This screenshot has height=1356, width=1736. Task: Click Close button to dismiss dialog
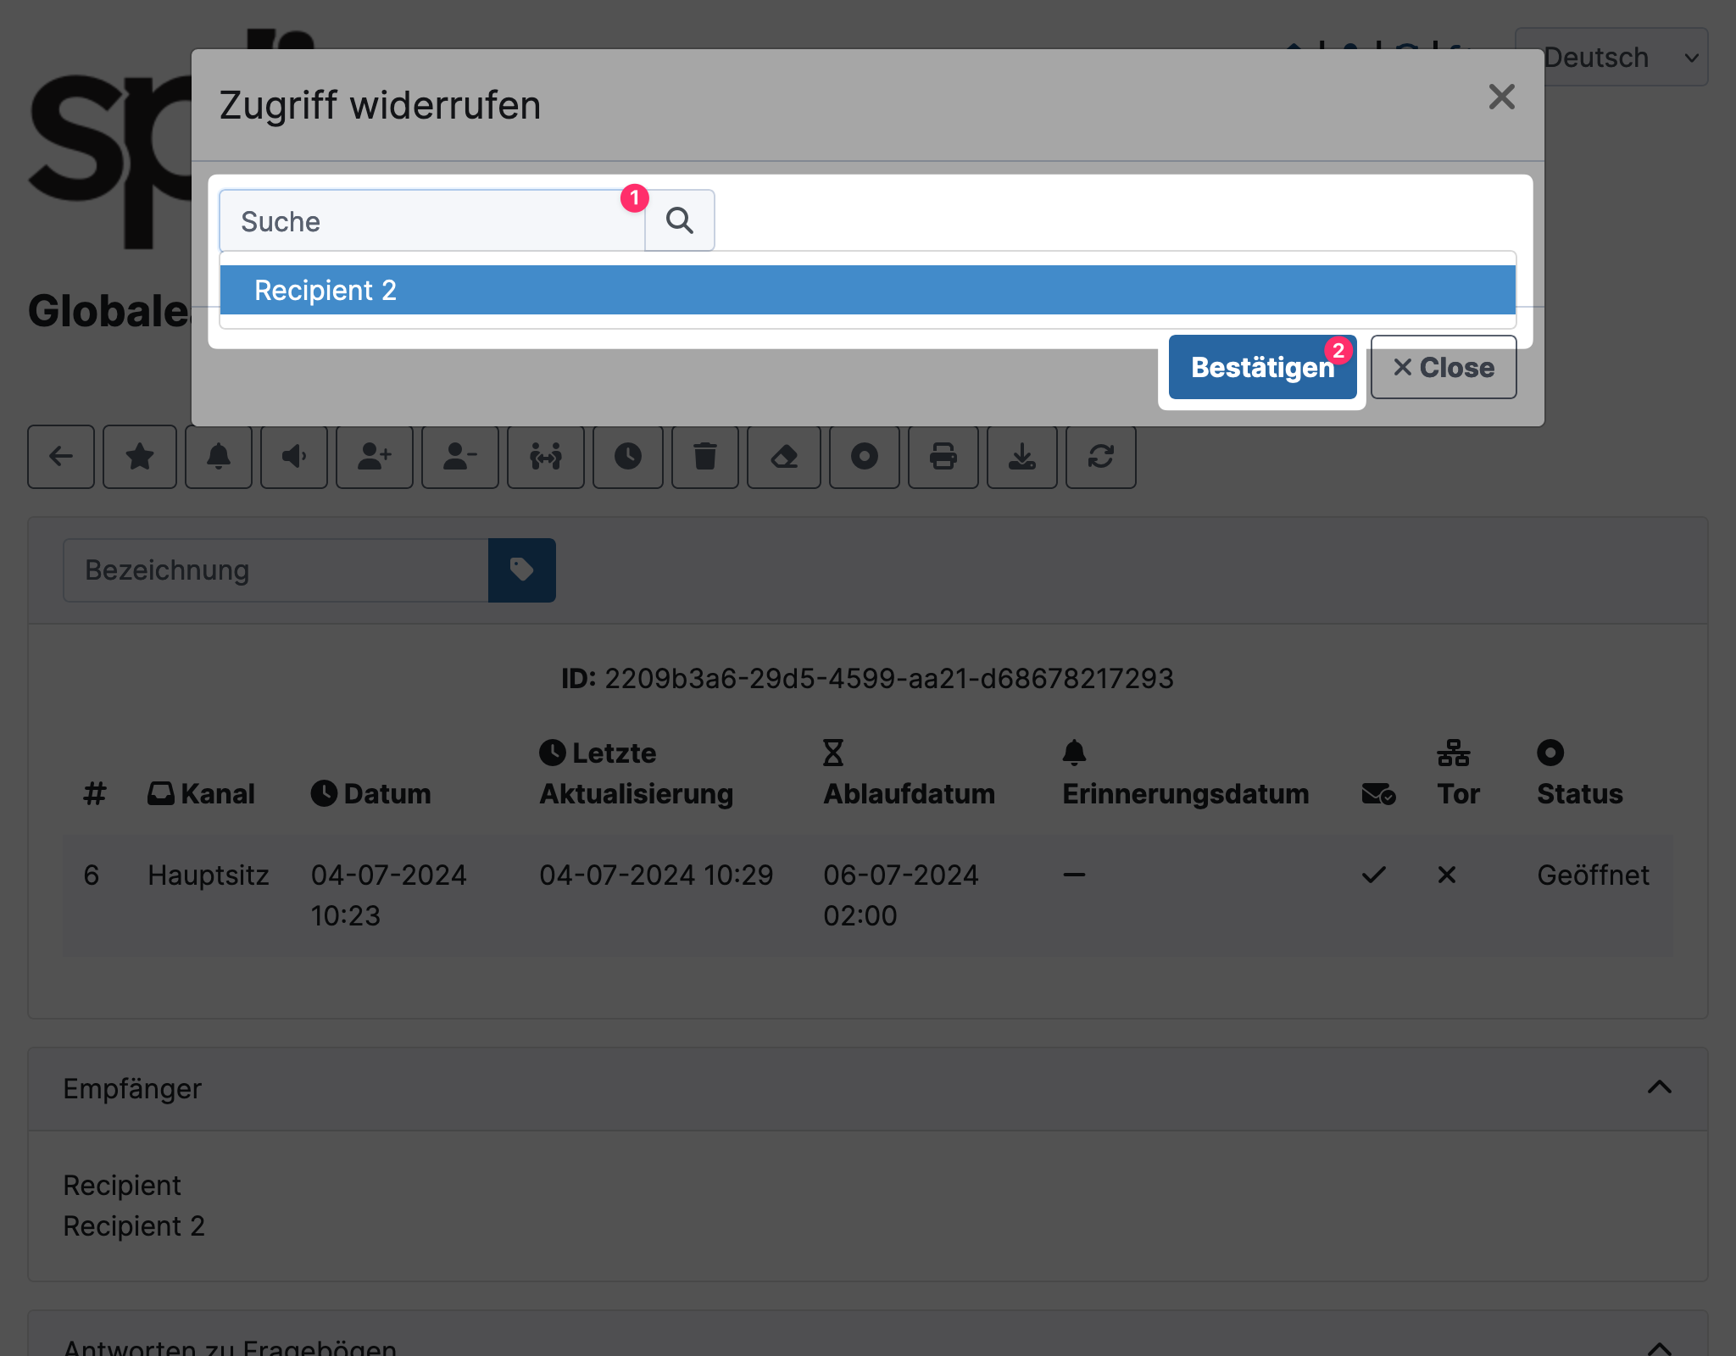point(1442,366)
